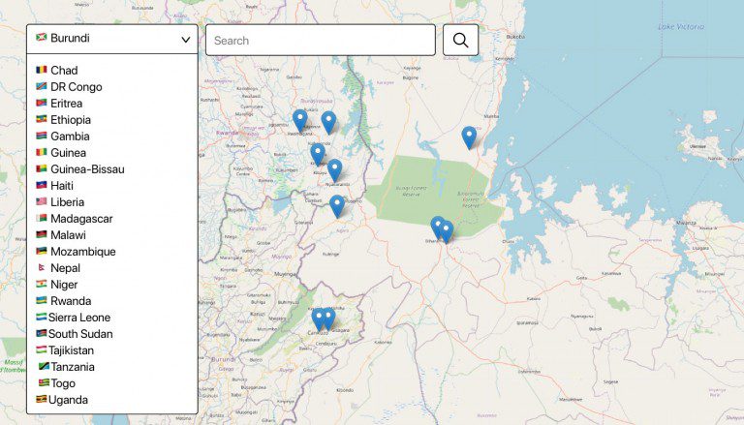Click the northwesternmost map pin in Rwanda
The width and height of the screenshot is (744, 425).
tap(300, 121)
